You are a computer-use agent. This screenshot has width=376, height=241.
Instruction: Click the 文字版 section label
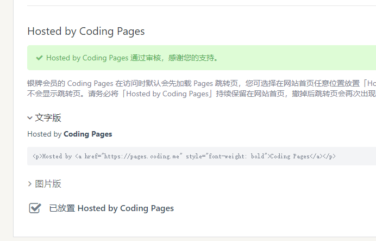click(48, 118)
